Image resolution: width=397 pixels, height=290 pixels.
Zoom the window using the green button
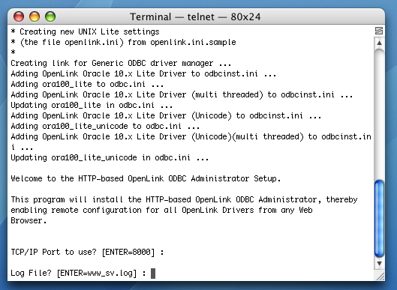(x=50, y=16)
